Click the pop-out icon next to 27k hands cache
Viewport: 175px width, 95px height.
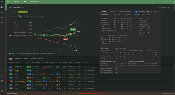pyautogui.click(x=168, y=7)
